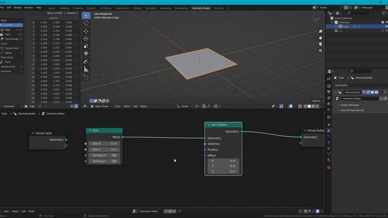Activate the Rotate tool

[86, 39]
